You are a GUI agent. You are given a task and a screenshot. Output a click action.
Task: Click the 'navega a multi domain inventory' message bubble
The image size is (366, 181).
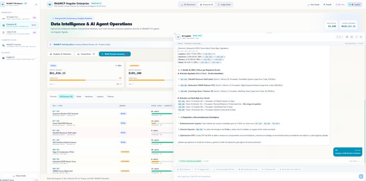(347, 152)
